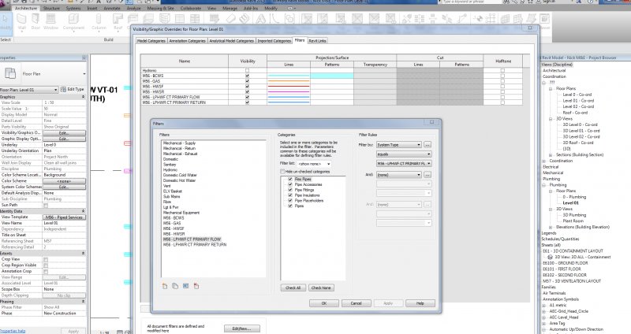Expand the Sections (Building Section) tree node

551,155
